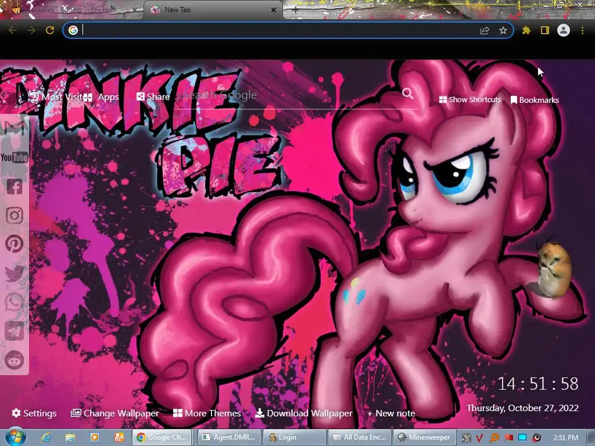
Task: Close the New Tab tab
Action: pyautogui.click(x=274, y=10)
